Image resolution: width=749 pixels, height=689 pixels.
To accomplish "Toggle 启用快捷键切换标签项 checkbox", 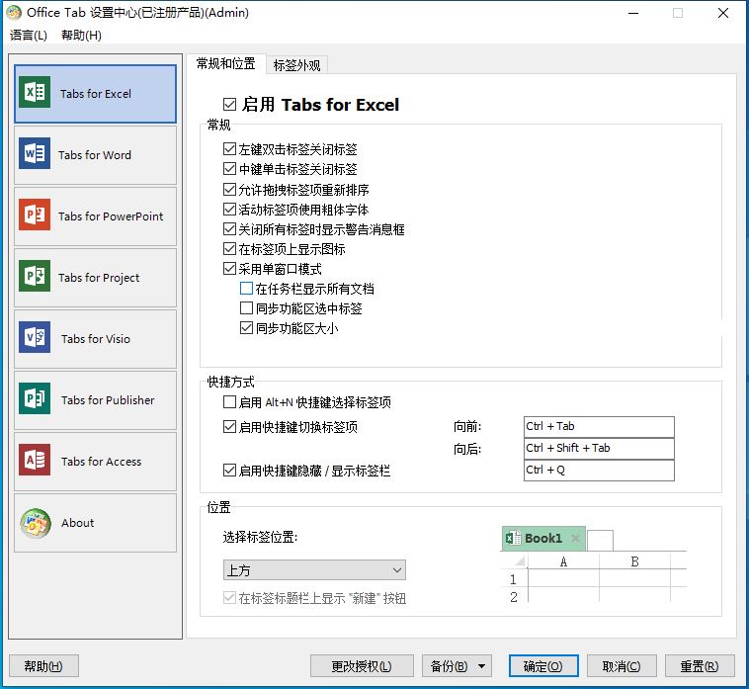I will (229, 426).
